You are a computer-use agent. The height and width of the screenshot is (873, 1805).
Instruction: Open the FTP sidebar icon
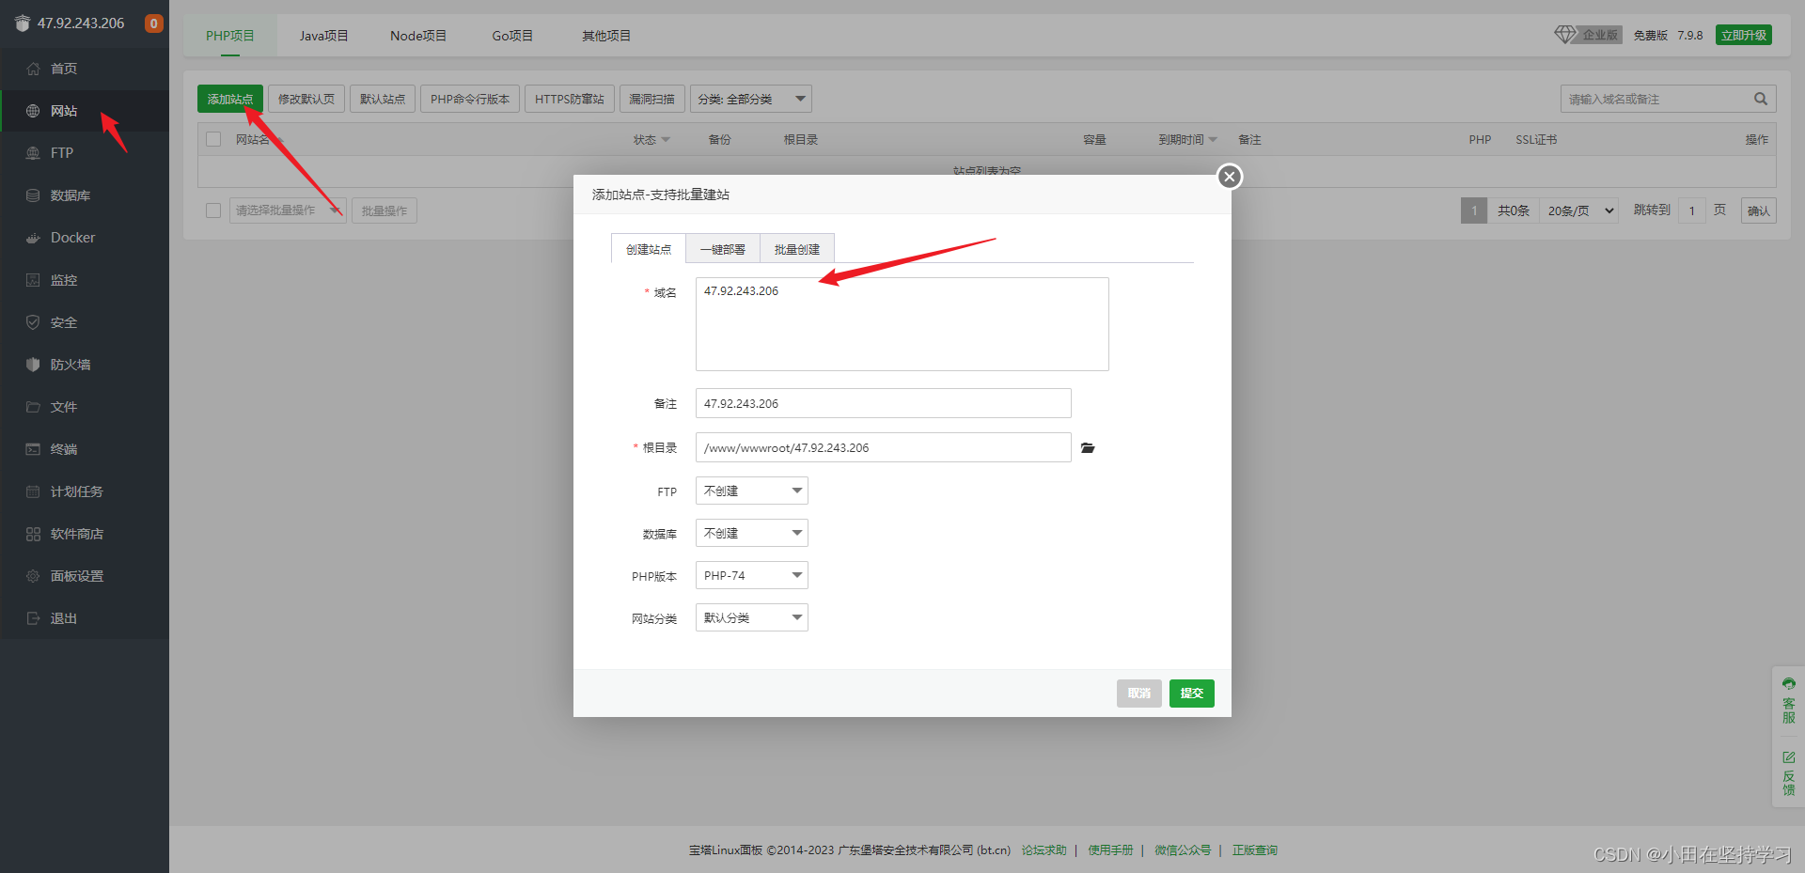(33, 153)
